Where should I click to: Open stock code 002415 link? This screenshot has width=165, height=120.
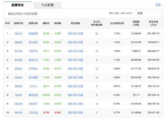(x=18, y=34)
